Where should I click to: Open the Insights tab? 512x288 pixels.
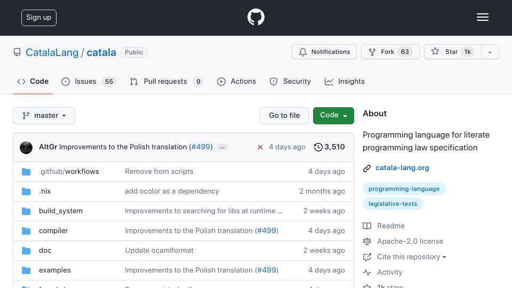click(x=345, y=81)
